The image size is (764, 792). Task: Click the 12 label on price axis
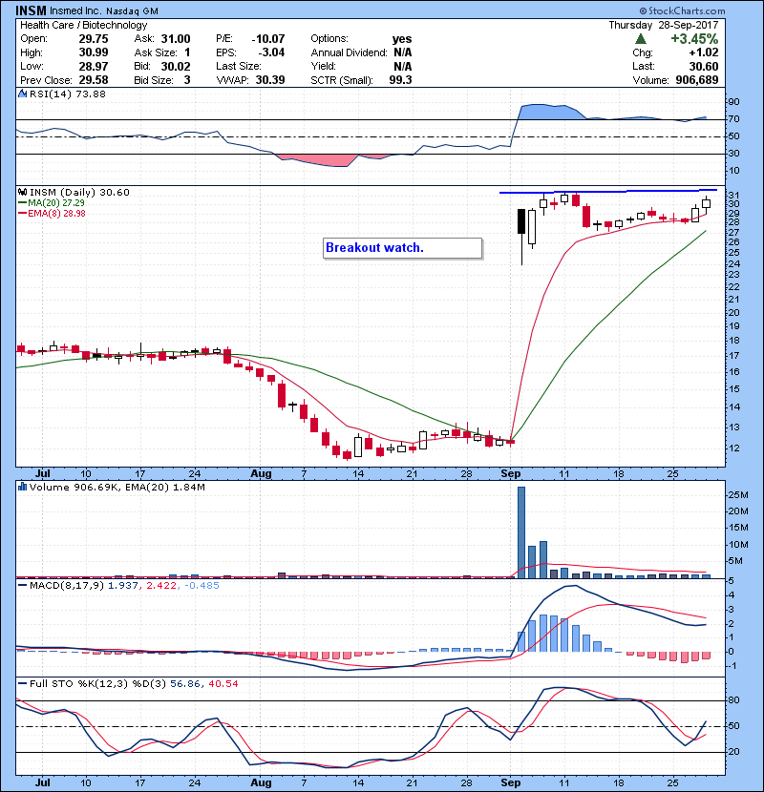tap(733, 448)
